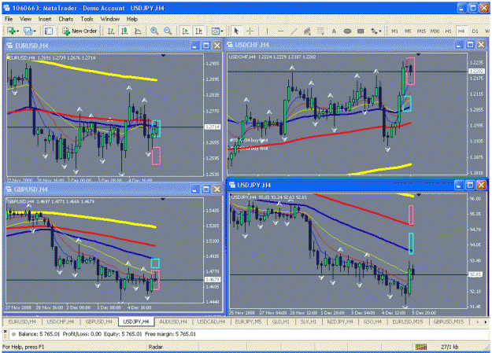Click the Zoom Out magnifier icon
Viewport: 492px width, 353px height.
(x=168, y=31)
